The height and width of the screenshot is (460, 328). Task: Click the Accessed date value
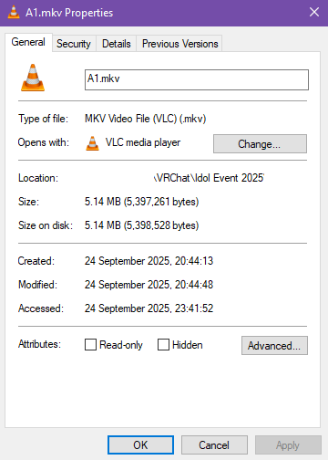point(149,308)
